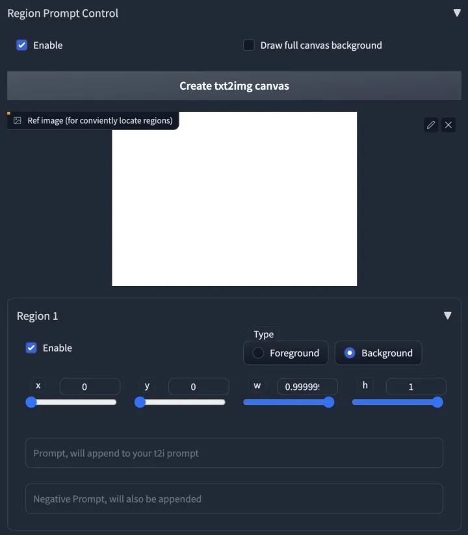
Task: Click the h height slider handle
Action: [437, 402]
